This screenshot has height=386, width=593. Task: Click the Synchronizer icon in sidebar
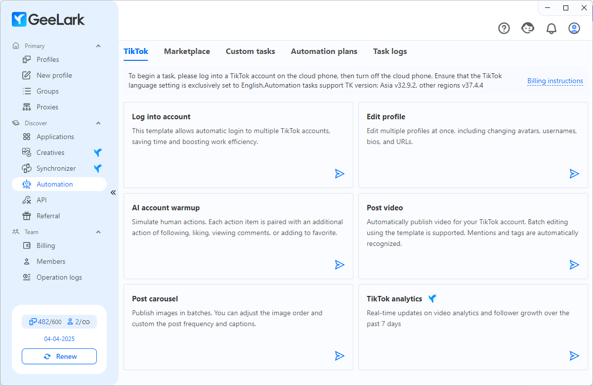27,168
